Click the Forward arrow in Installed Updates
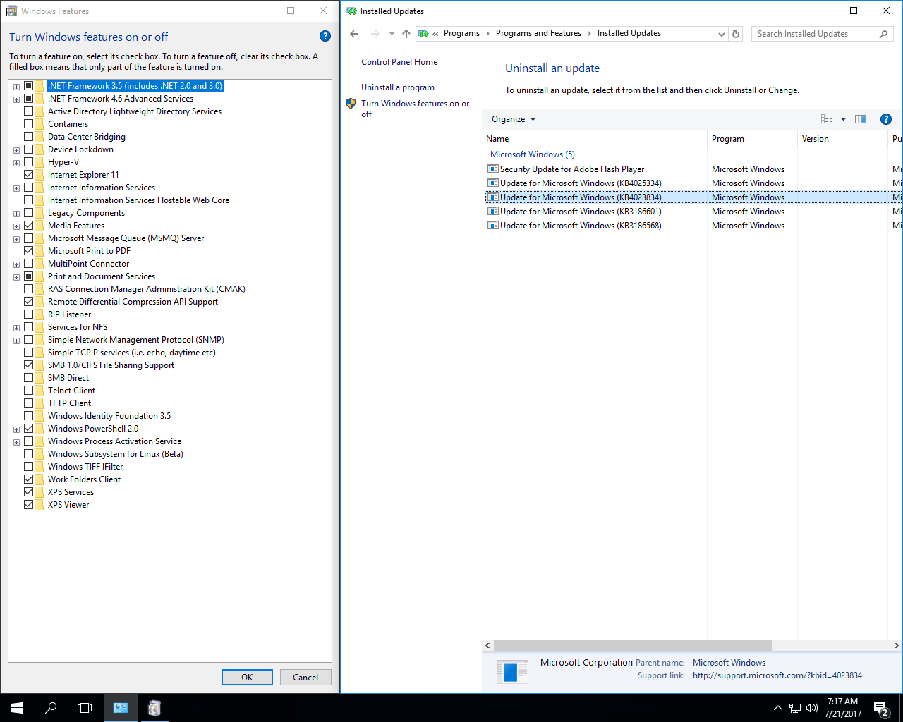 coord(375,34)
